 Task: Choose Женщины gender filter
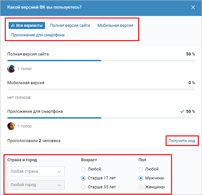point(152,187)
